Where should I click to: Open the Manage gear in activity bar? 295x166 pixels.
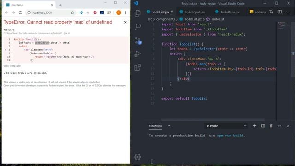tap(137, 157)
